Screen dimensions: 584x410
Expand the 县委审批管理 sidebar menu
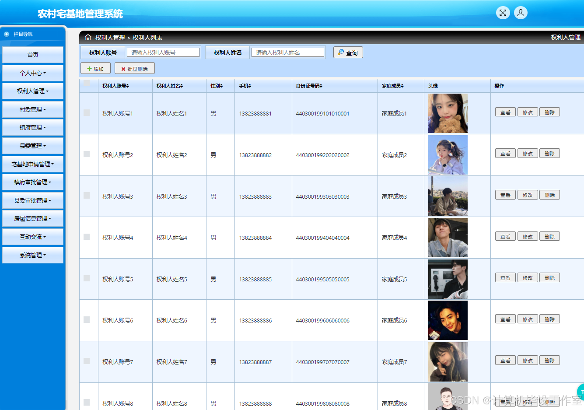(x=33, y=200)
